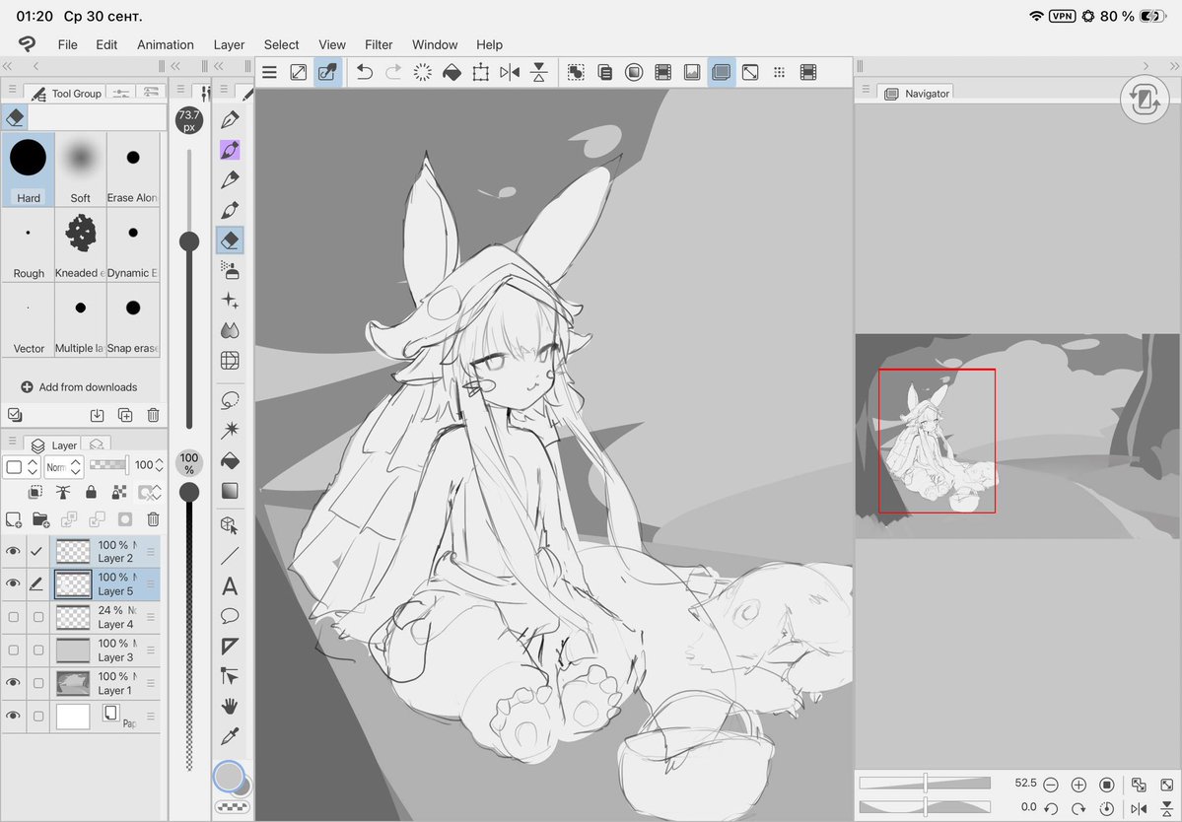Hide Layer 2 with its eye icon
Viewport: 1182px width, 822px height.
pos(13,552)
